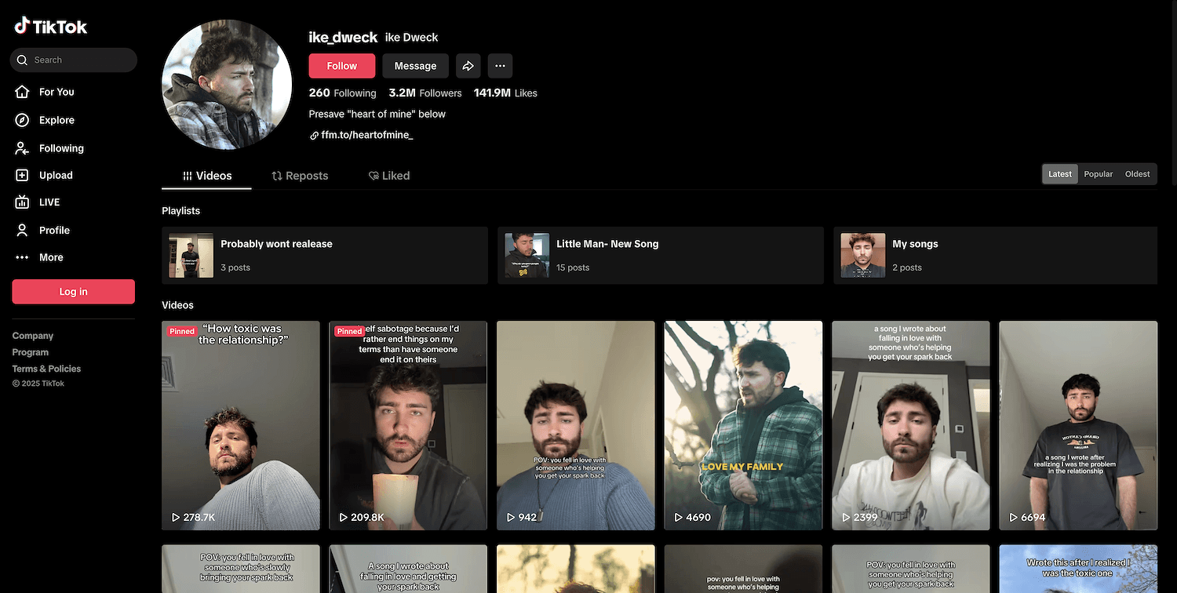
Task: Open the ffm.to/heartofmine_ bio link
Action: [366, 135]
